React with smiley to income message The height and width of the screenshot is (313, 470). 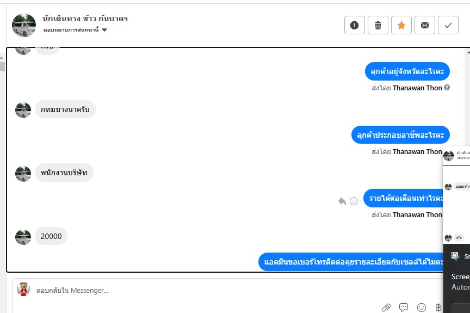pyautogui.click(x=354, y=201)
